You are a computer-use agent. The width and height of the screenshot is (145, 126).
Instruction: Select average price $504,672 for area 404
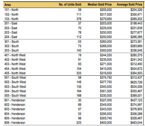point(136,69)
